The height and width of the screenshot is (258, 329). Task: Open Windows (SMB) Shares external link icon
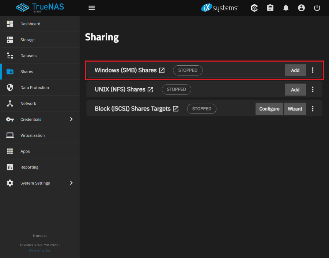(162, 70)
